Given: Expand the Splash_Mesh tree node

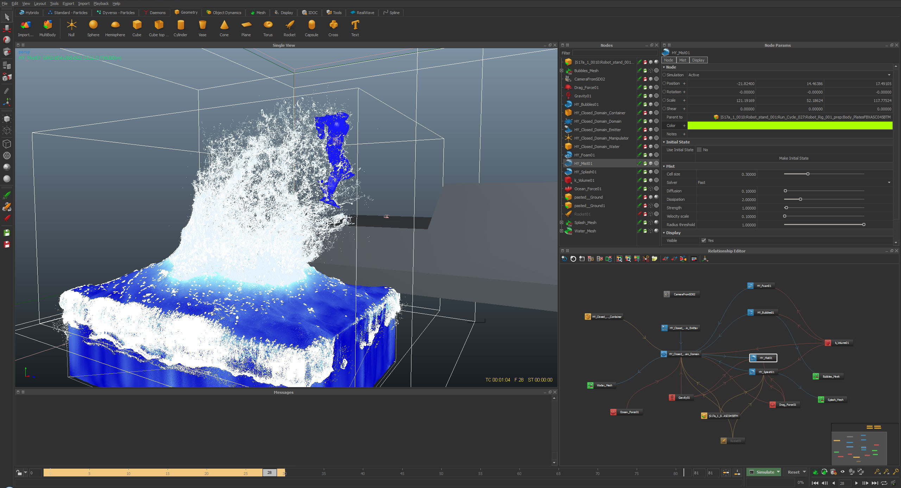Looking at the screenshot, I should point(562,223).
